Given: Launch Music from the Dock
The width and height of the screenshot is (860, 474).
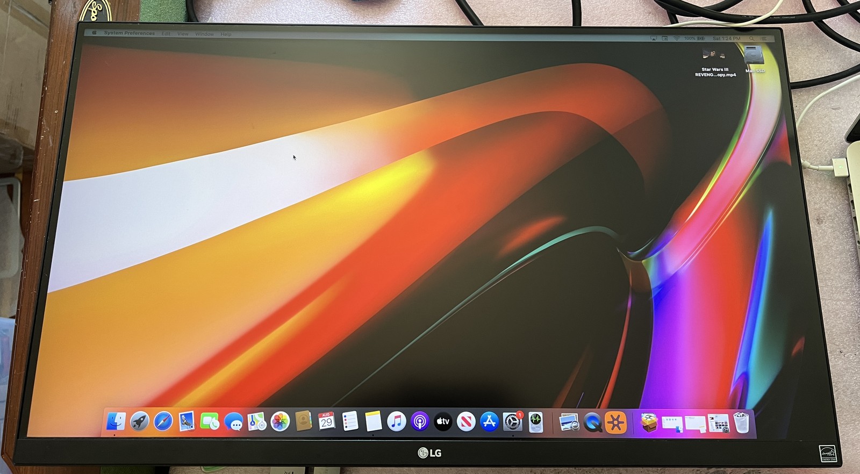Looking at the screenshot, I should point(397,422).
